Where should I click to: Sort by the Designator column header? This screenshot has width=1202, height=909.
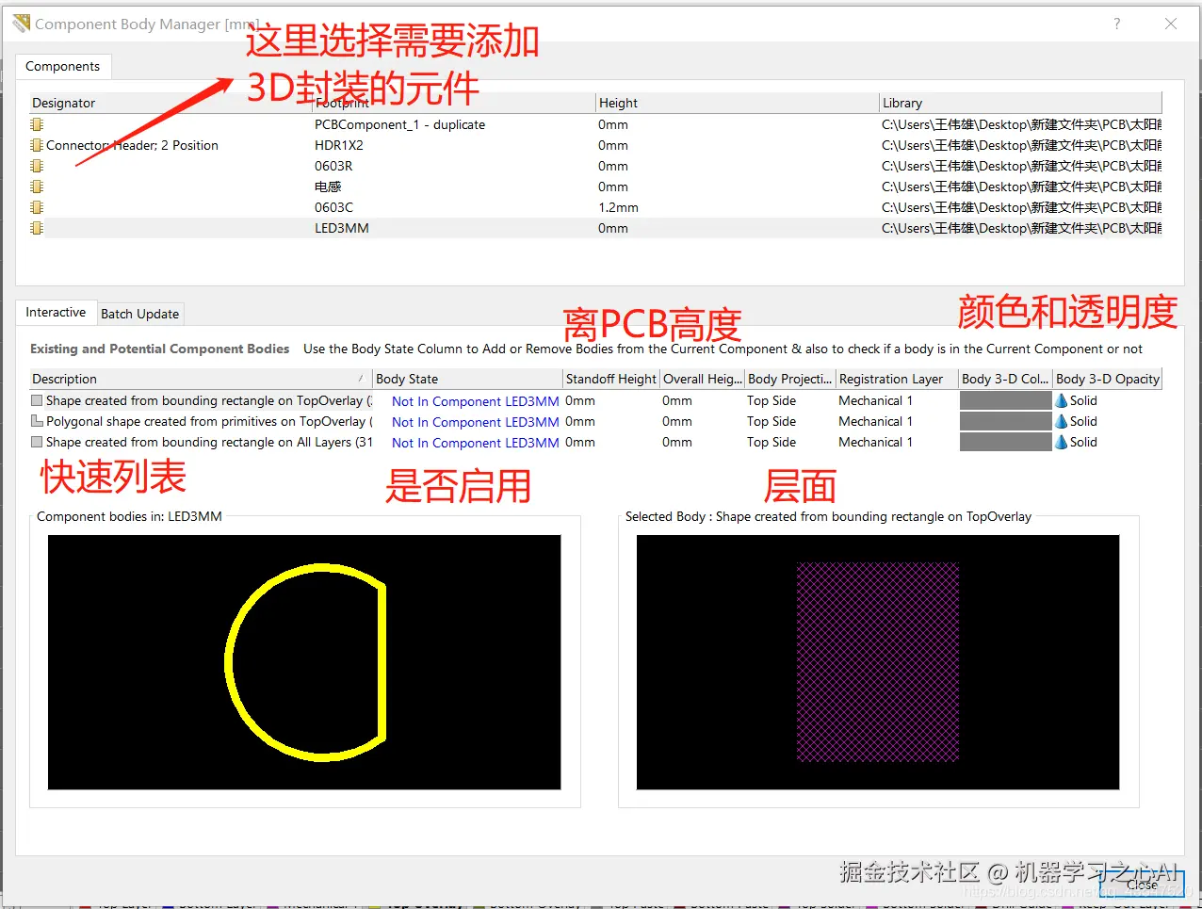coord(171,103)
